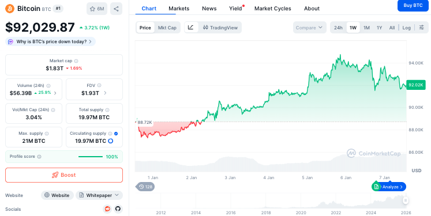The width and height of the screenshot is (431, 216).
Task: Click the AI icon beside price question
Action: point(11,41)
